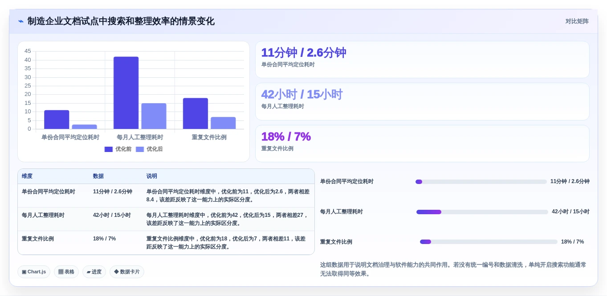Click the lightning icon beside the title
Viewport: 607px width, 296px height.
coord(20,21)
